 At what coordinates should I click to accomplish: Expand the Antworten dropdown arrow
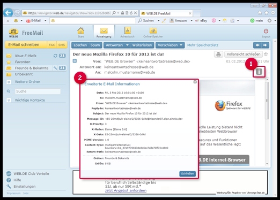pos(127,45)
